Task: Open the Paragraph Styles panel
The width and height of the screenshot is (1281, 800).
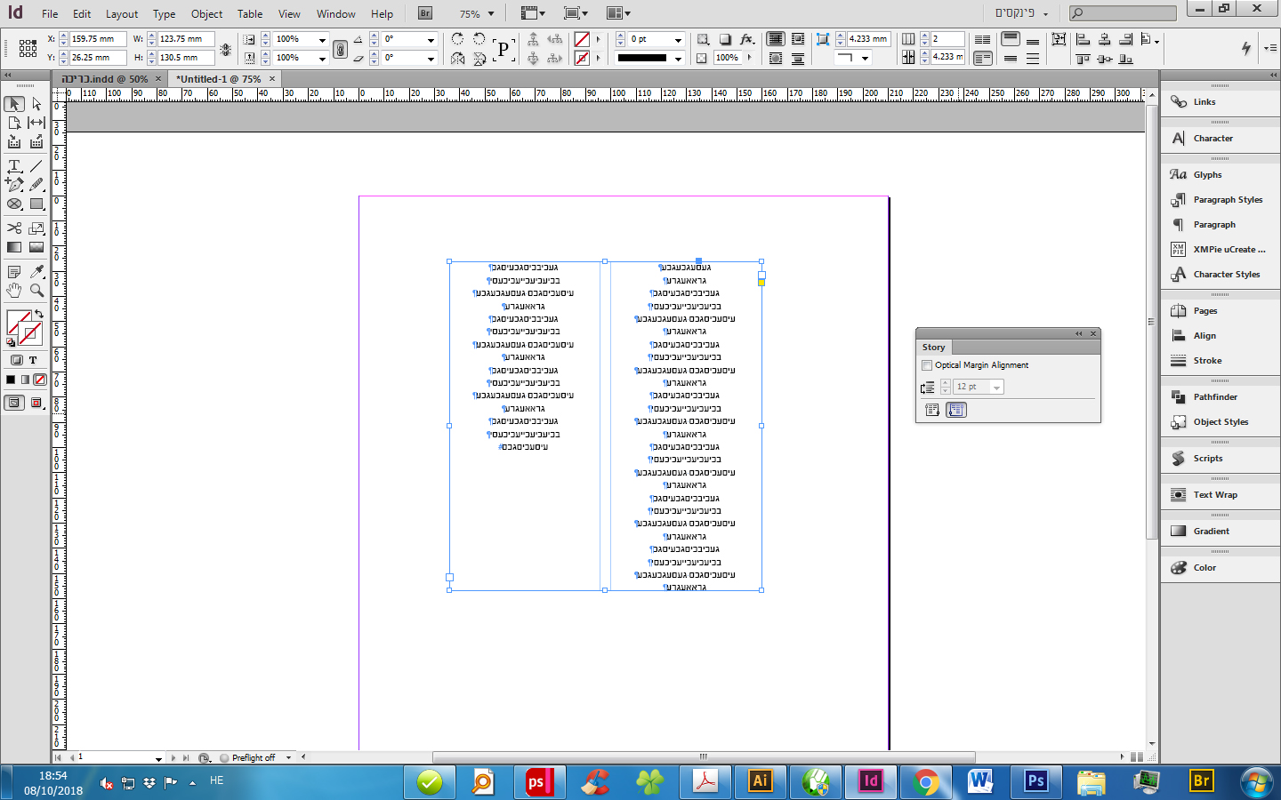Action: click(1228, 200)
